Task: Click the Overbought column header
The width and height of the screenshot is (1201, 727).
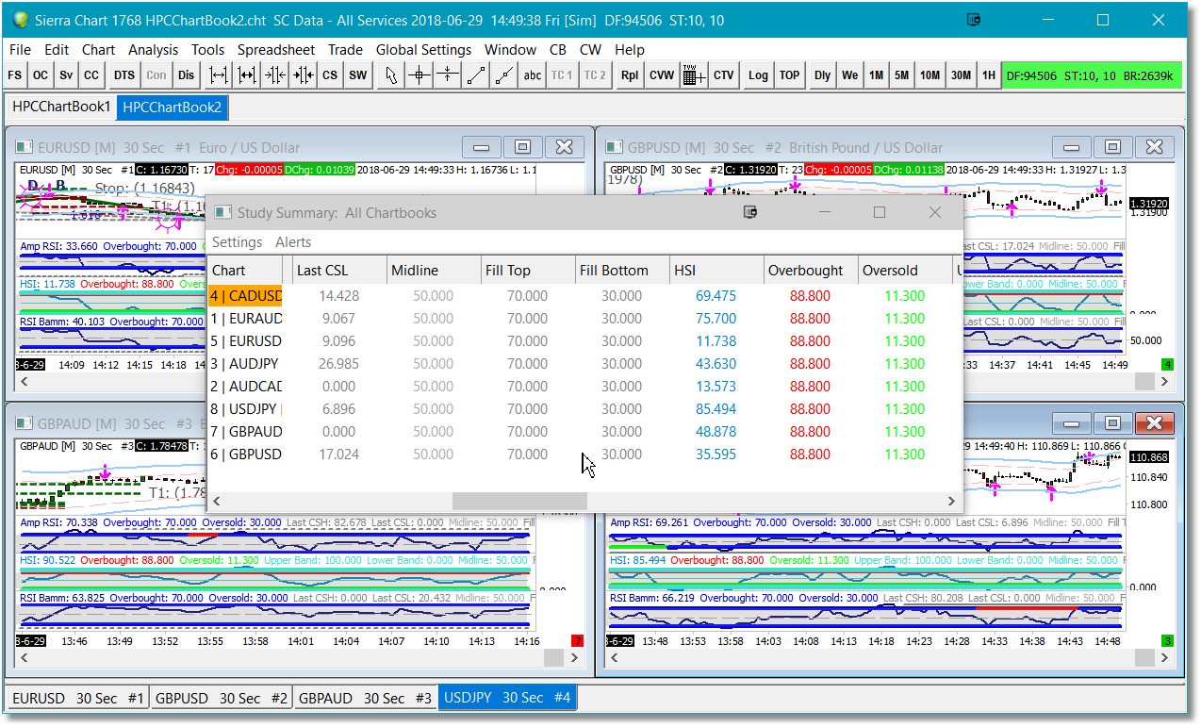Action: tap(812, 271)
